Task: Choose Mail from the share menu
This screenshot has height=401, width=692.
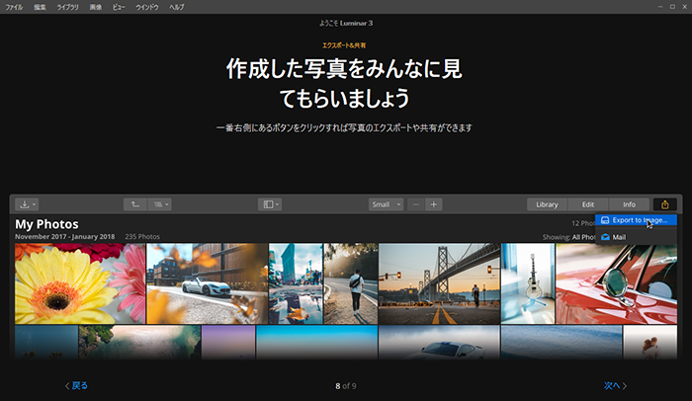Action: [x=636, y=237]
